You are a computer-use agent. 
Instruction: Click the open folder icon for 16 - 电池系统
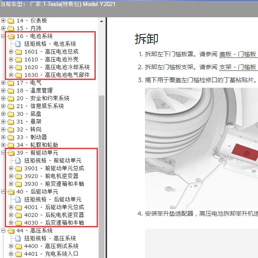coord(11,36)
